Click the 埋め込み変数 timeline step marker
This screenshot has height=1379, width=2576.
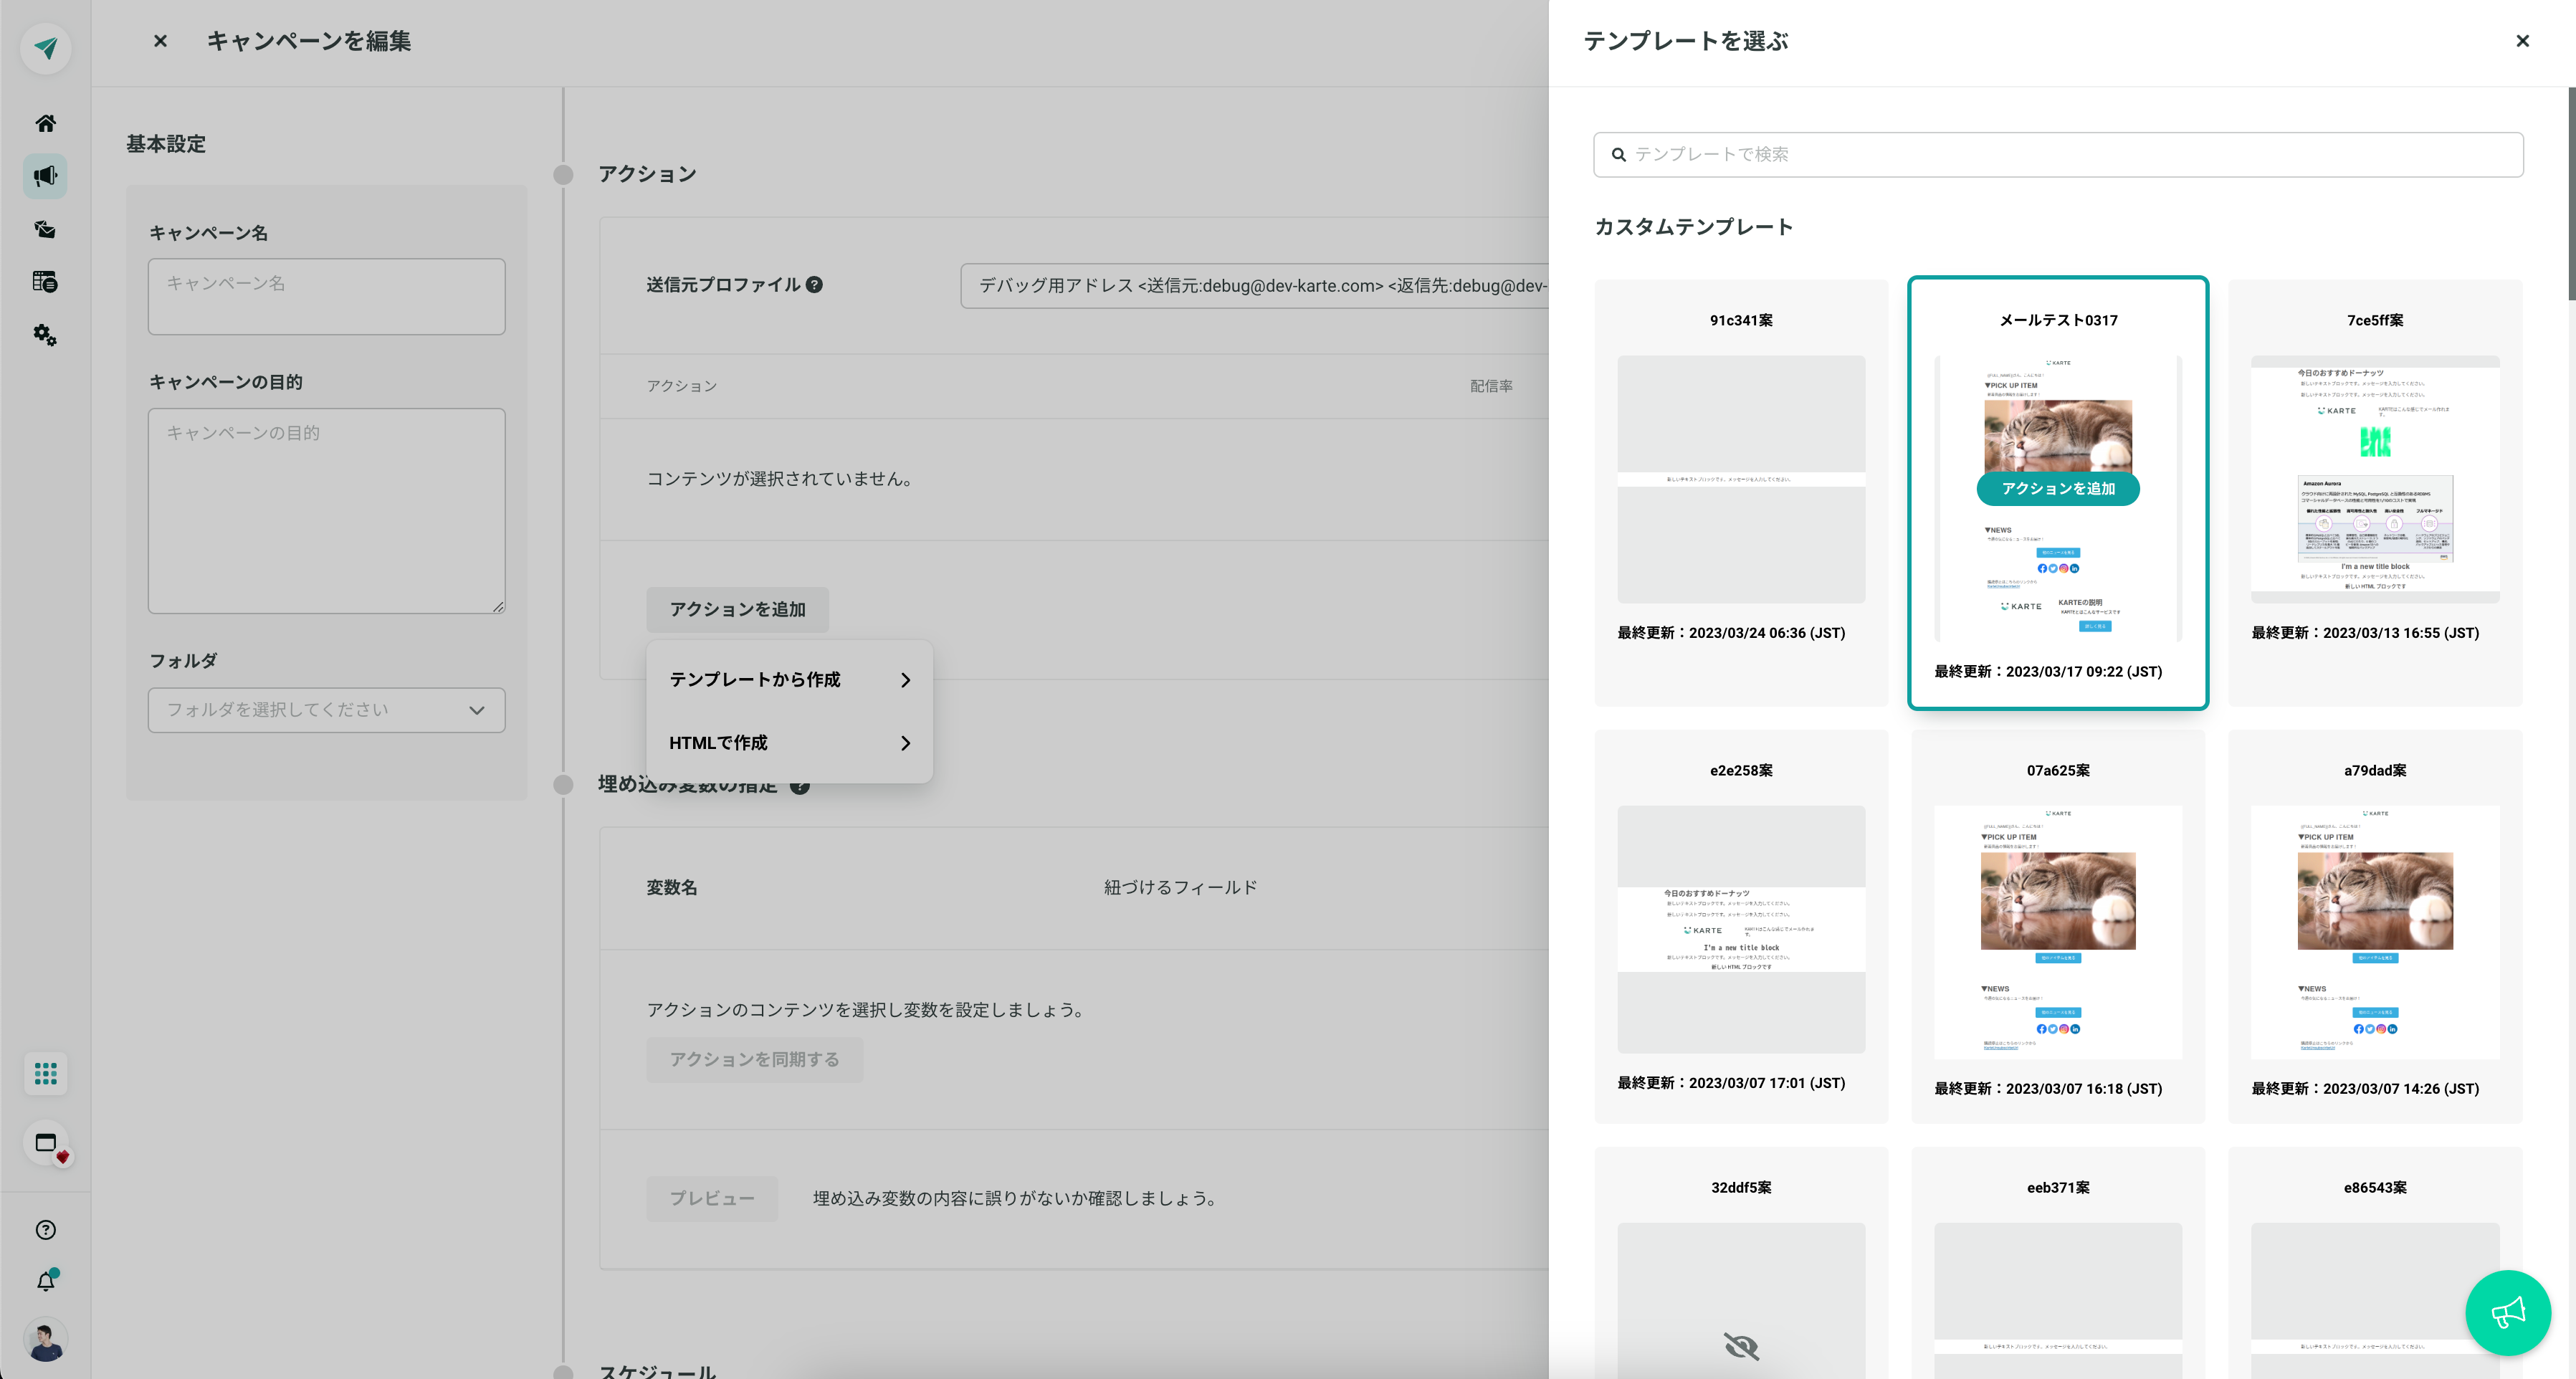click(564, 785)
